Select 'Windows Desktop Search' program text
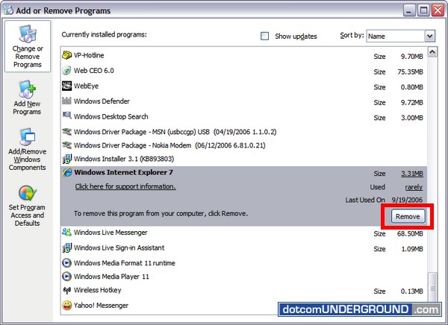This screenshot has height=325, width=448. click(111, 116)
